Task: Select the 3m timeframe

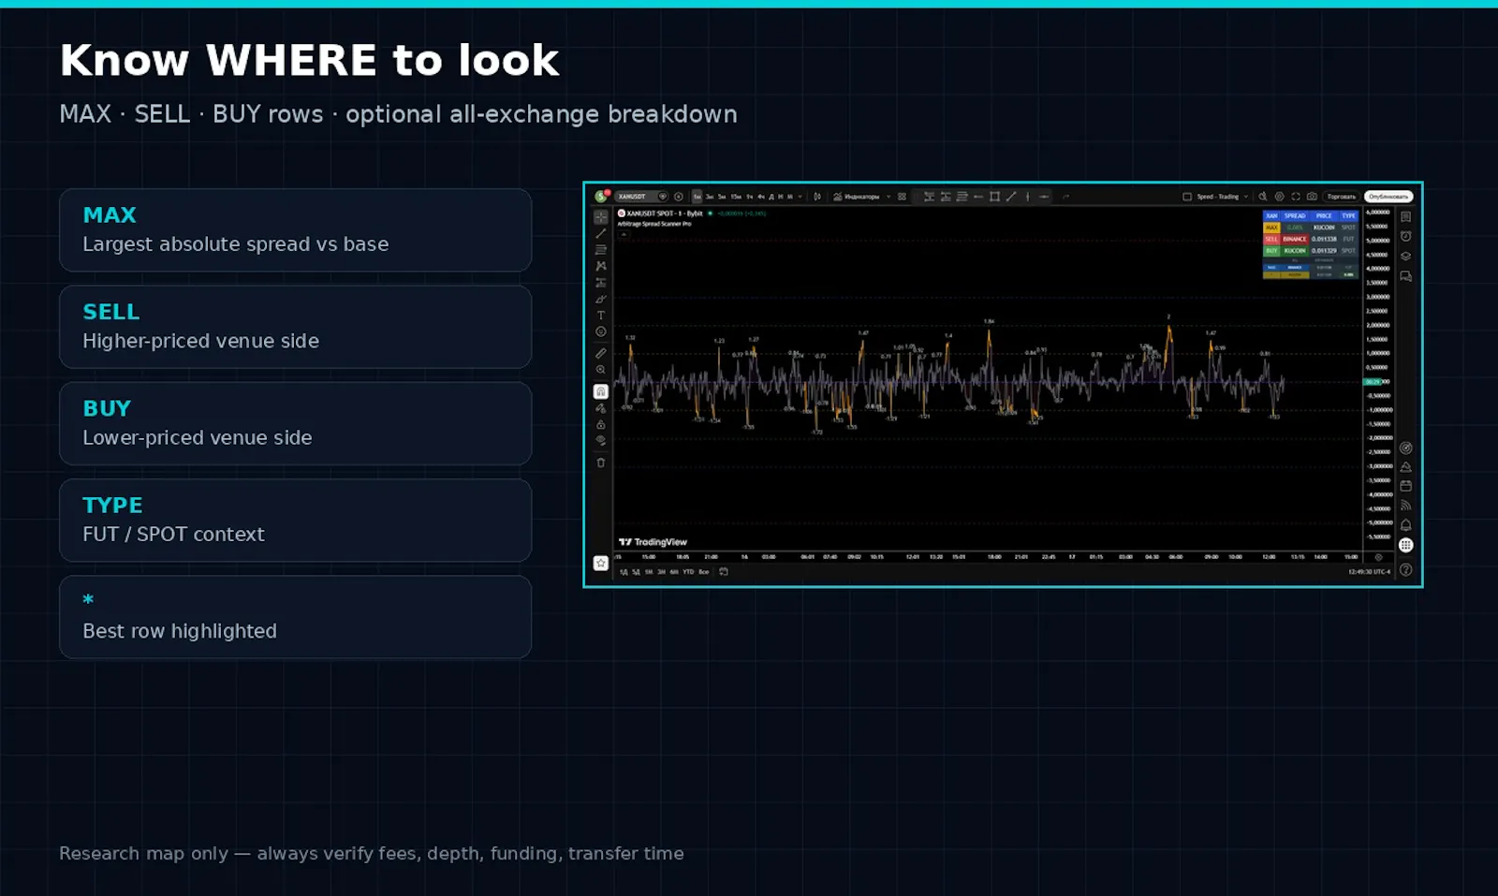Action: coord(710,197)
